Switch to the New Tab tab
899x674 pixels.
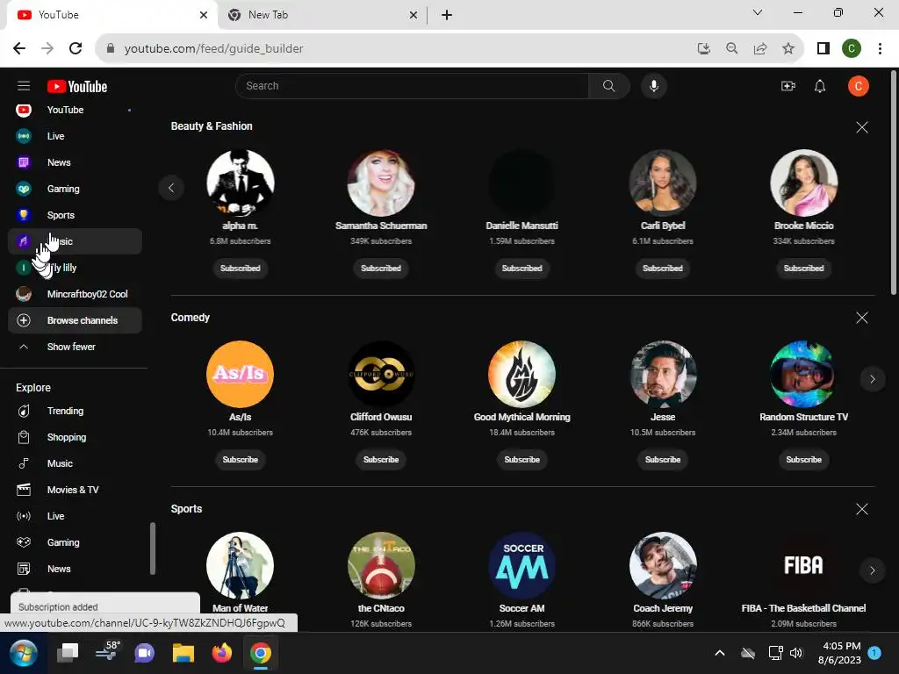(321, 15)
